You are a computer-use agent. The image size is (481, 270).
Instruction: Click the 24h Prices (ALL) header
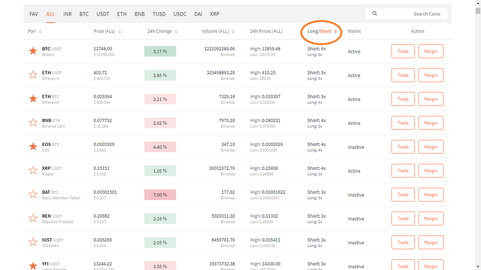[266, 31]
